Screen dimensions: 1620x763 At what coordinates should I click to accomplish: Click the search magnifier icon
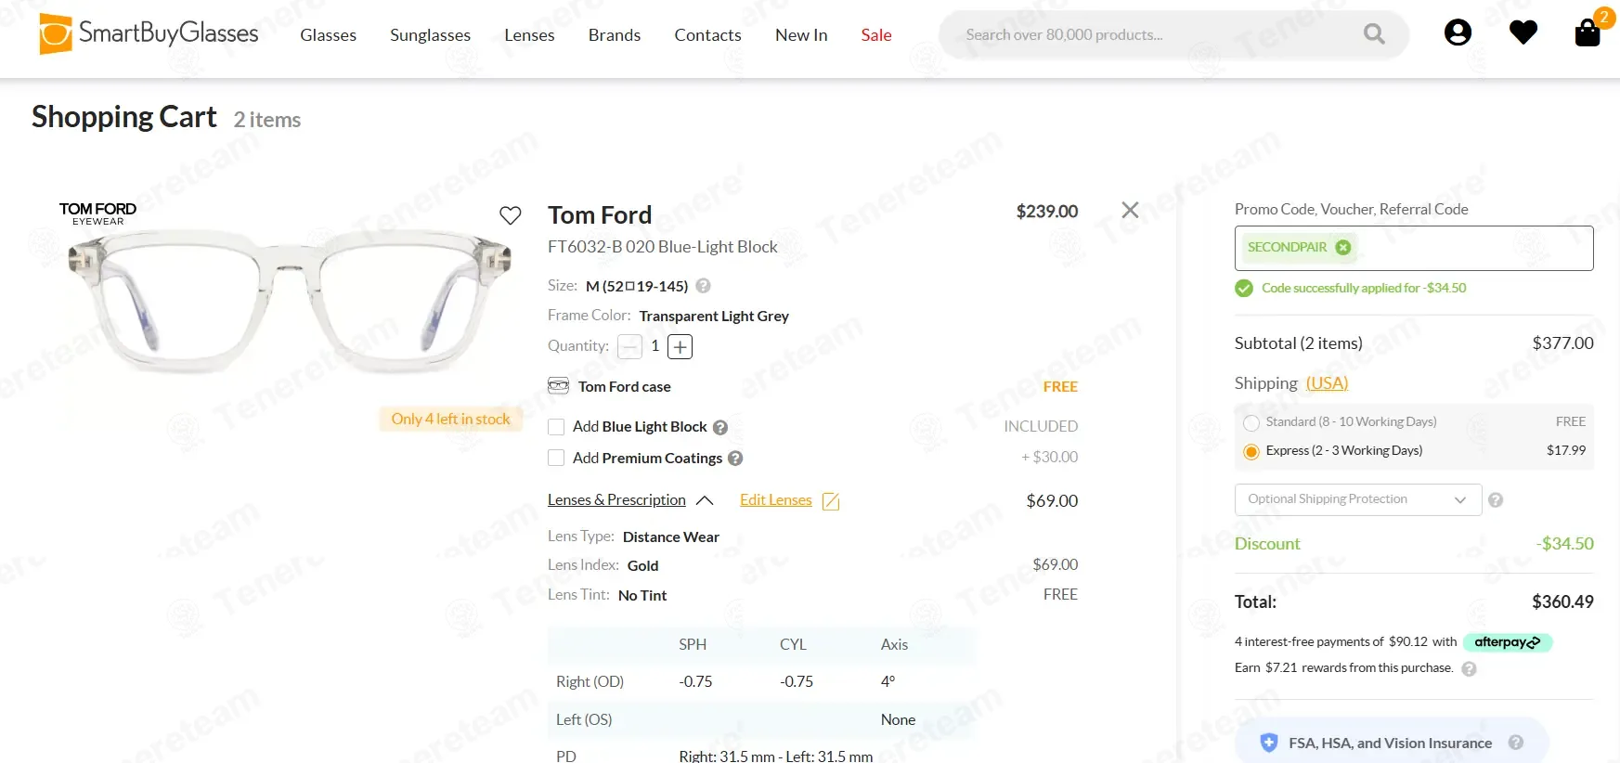[1374, 34]
